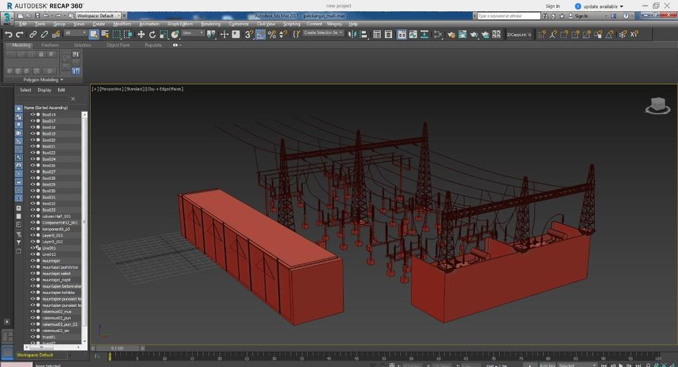Image resolution: width=678 pixels, height=367 pixels.
Task: Click 'Clay + Edged Faces' shading label
Action: pos(164,89)
